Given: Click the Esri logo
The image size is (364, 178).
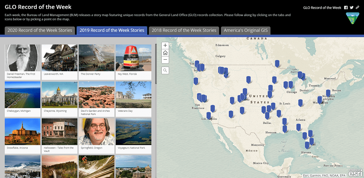Looking at the screenshot, I should (355, 173).
